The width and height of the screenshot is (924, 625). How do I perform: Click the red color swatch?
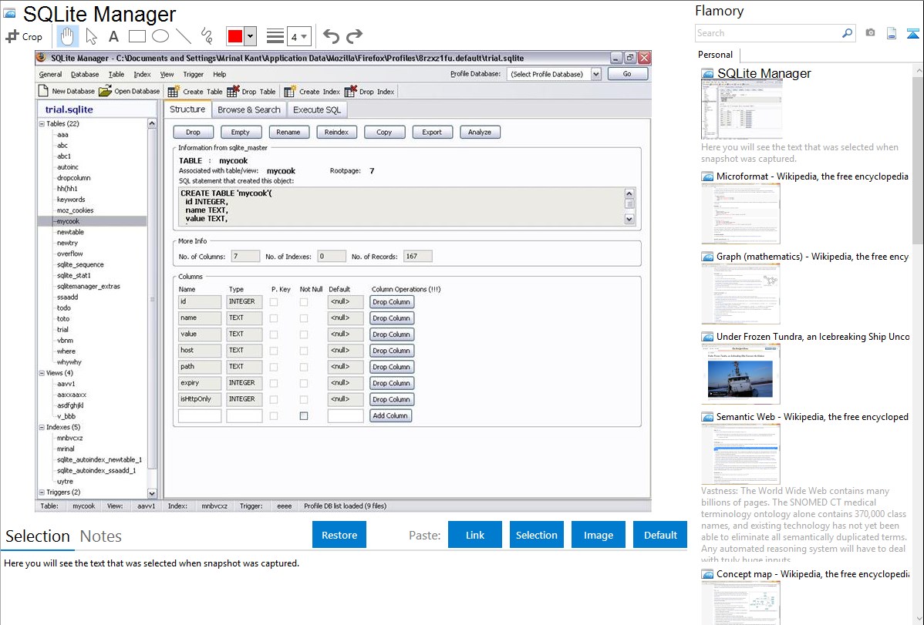pos(235,36)
